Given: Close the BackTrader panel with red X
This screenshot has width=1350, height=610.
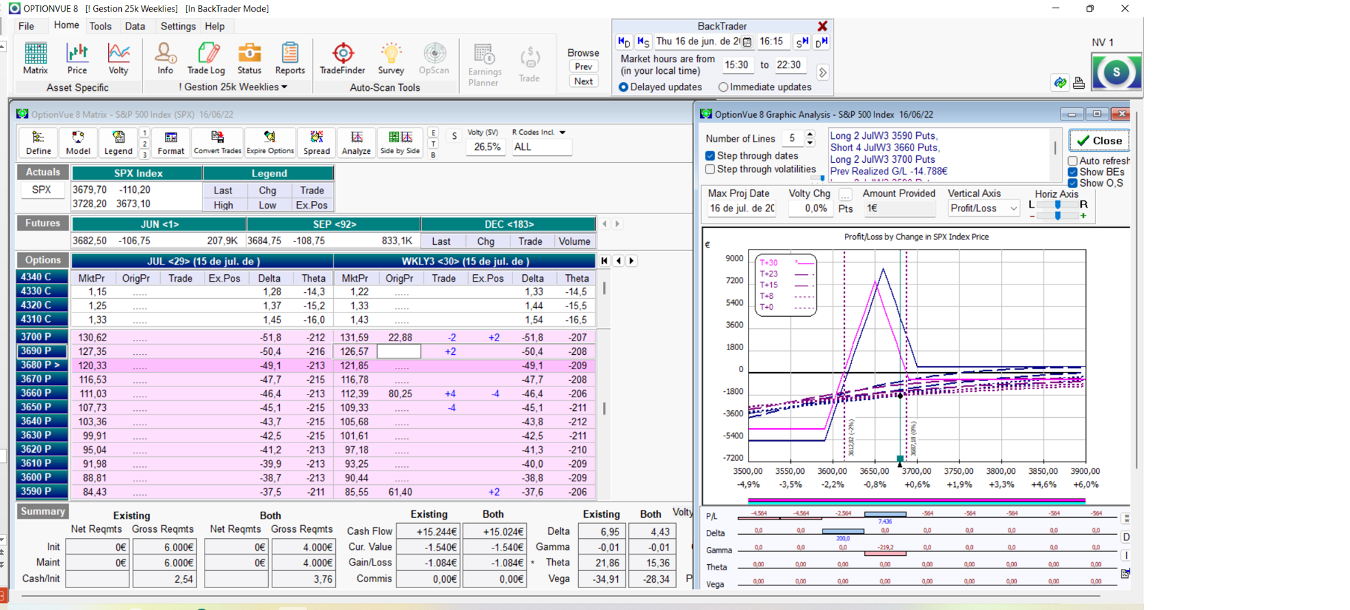Looking at the screenshot, I should click(822, 26).
